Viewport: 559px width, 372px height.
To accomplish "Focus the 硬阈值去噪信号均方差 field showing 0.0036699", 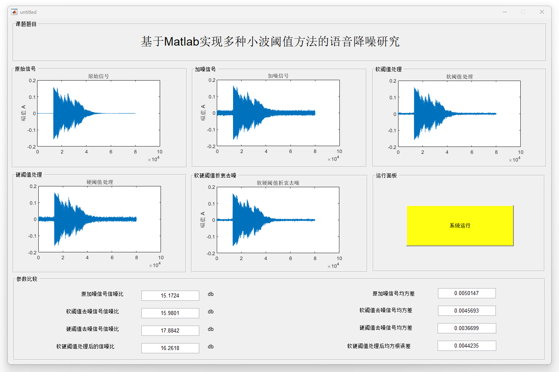I will [x=467, y=328].
